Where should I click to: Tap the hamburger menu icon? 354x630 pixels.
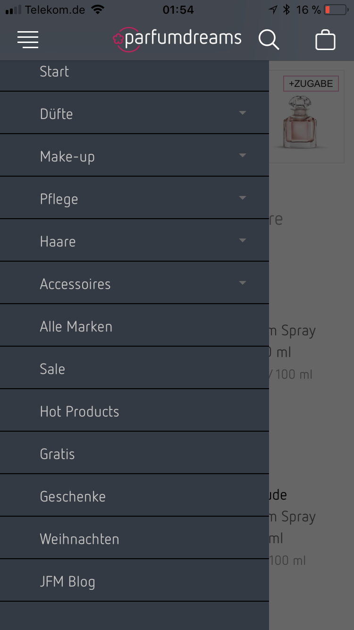[28, 40]
